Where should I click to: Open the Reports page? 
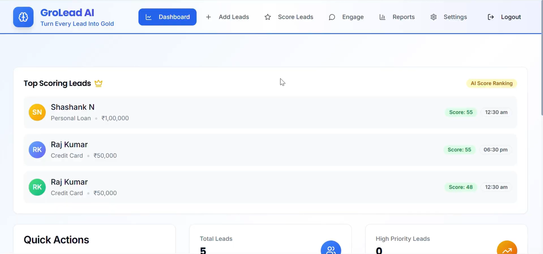tap(397, 17)
